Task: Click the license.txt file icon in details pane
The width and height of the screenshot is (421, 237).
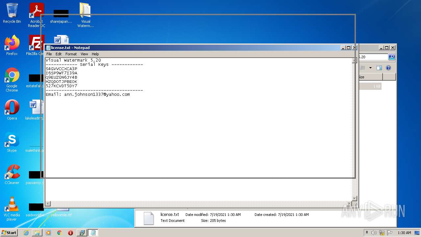Action: pyautogui.click(x=149, y=218)
